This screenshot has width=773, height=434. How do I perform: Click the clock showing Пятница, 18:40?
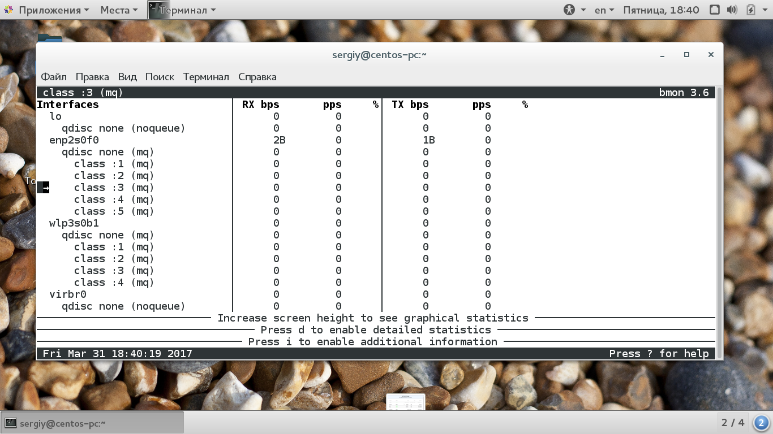click(x=661, y=10)
